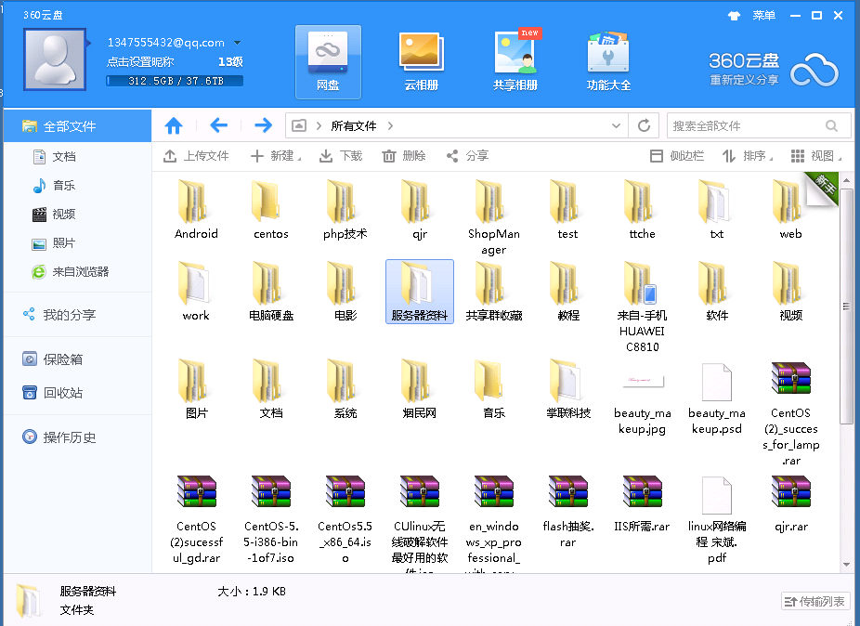Image resolution: width=860 pixels, height=626 pixels.
Task: Select qjr.rar archive
Action: (x=791, y=503)
